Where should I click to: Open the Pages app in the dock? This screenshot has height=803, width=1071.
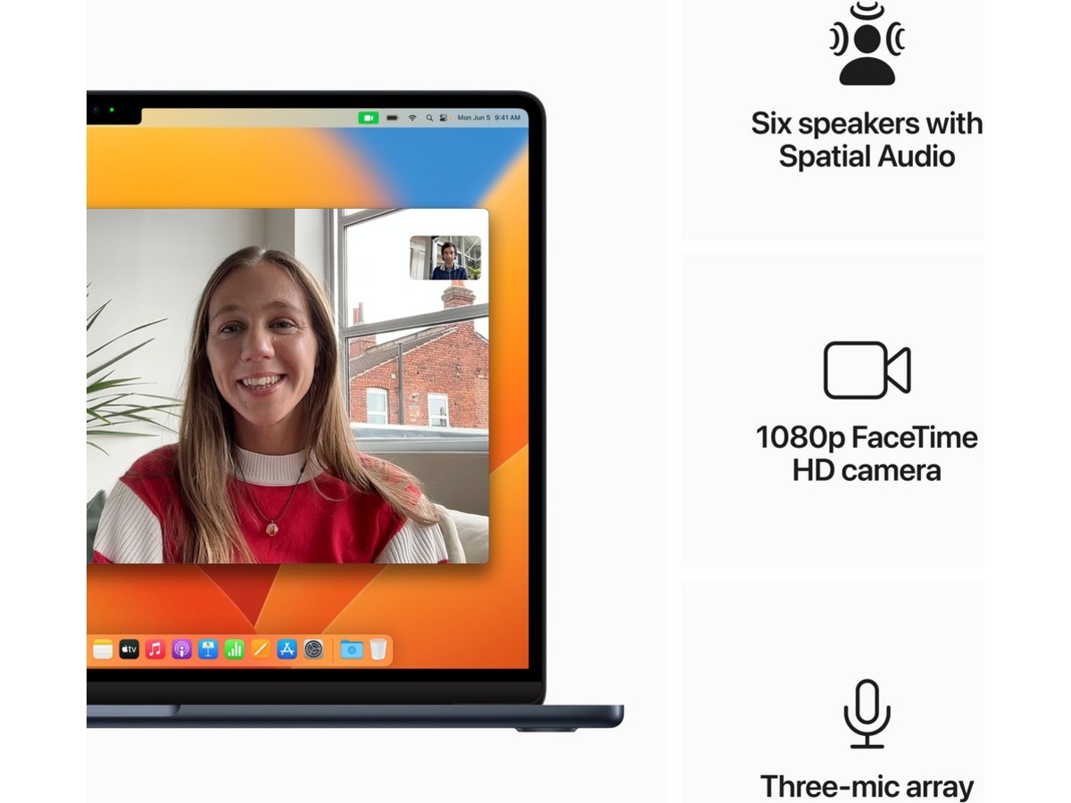(261, 650)
